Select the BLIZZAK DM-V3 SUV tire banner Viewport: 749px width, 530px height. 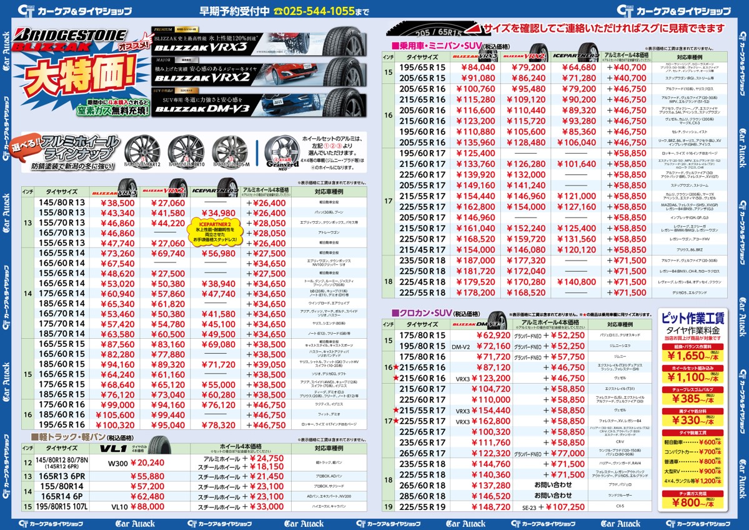(259, 102)
